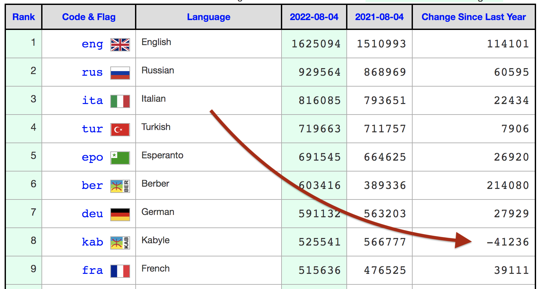
Task: Click the Russian flag icon
Action: (120, 73)
